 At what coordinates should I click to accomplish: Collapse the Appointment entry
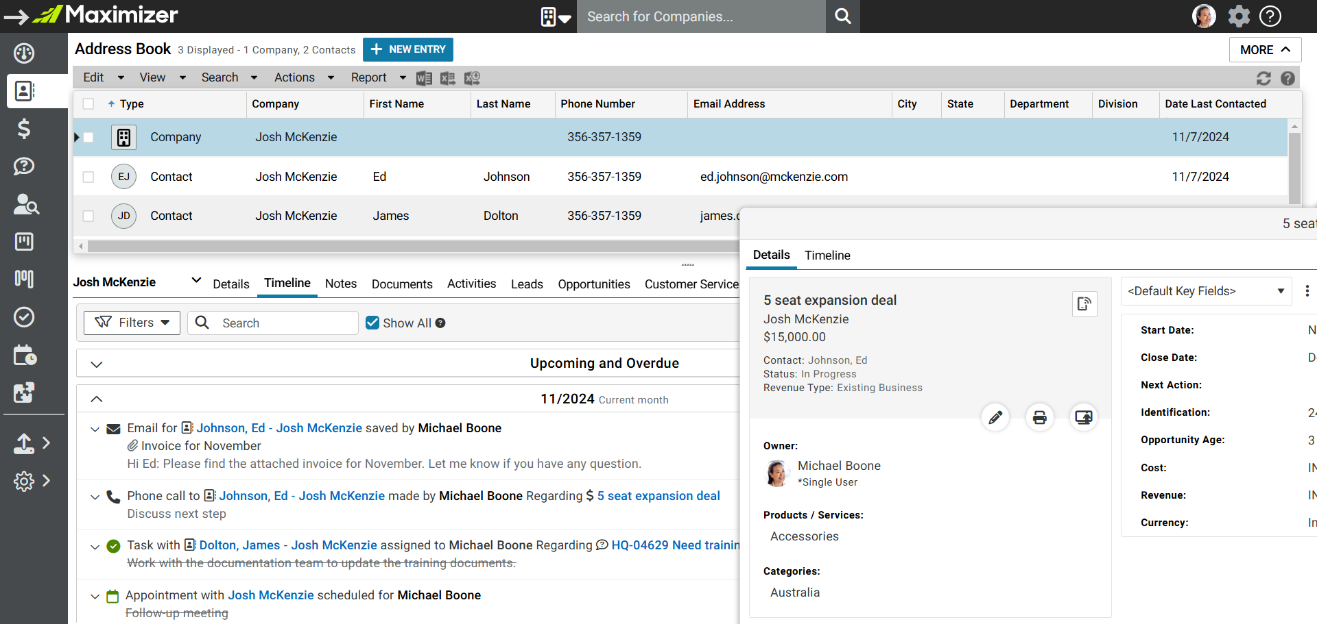pyautogui.click(x=95, y=597)
